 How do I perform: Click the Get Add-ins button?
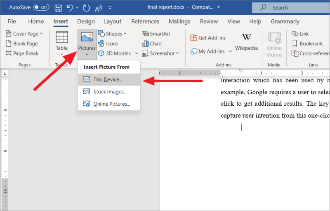pyautogui.click(x=208, y=38)
